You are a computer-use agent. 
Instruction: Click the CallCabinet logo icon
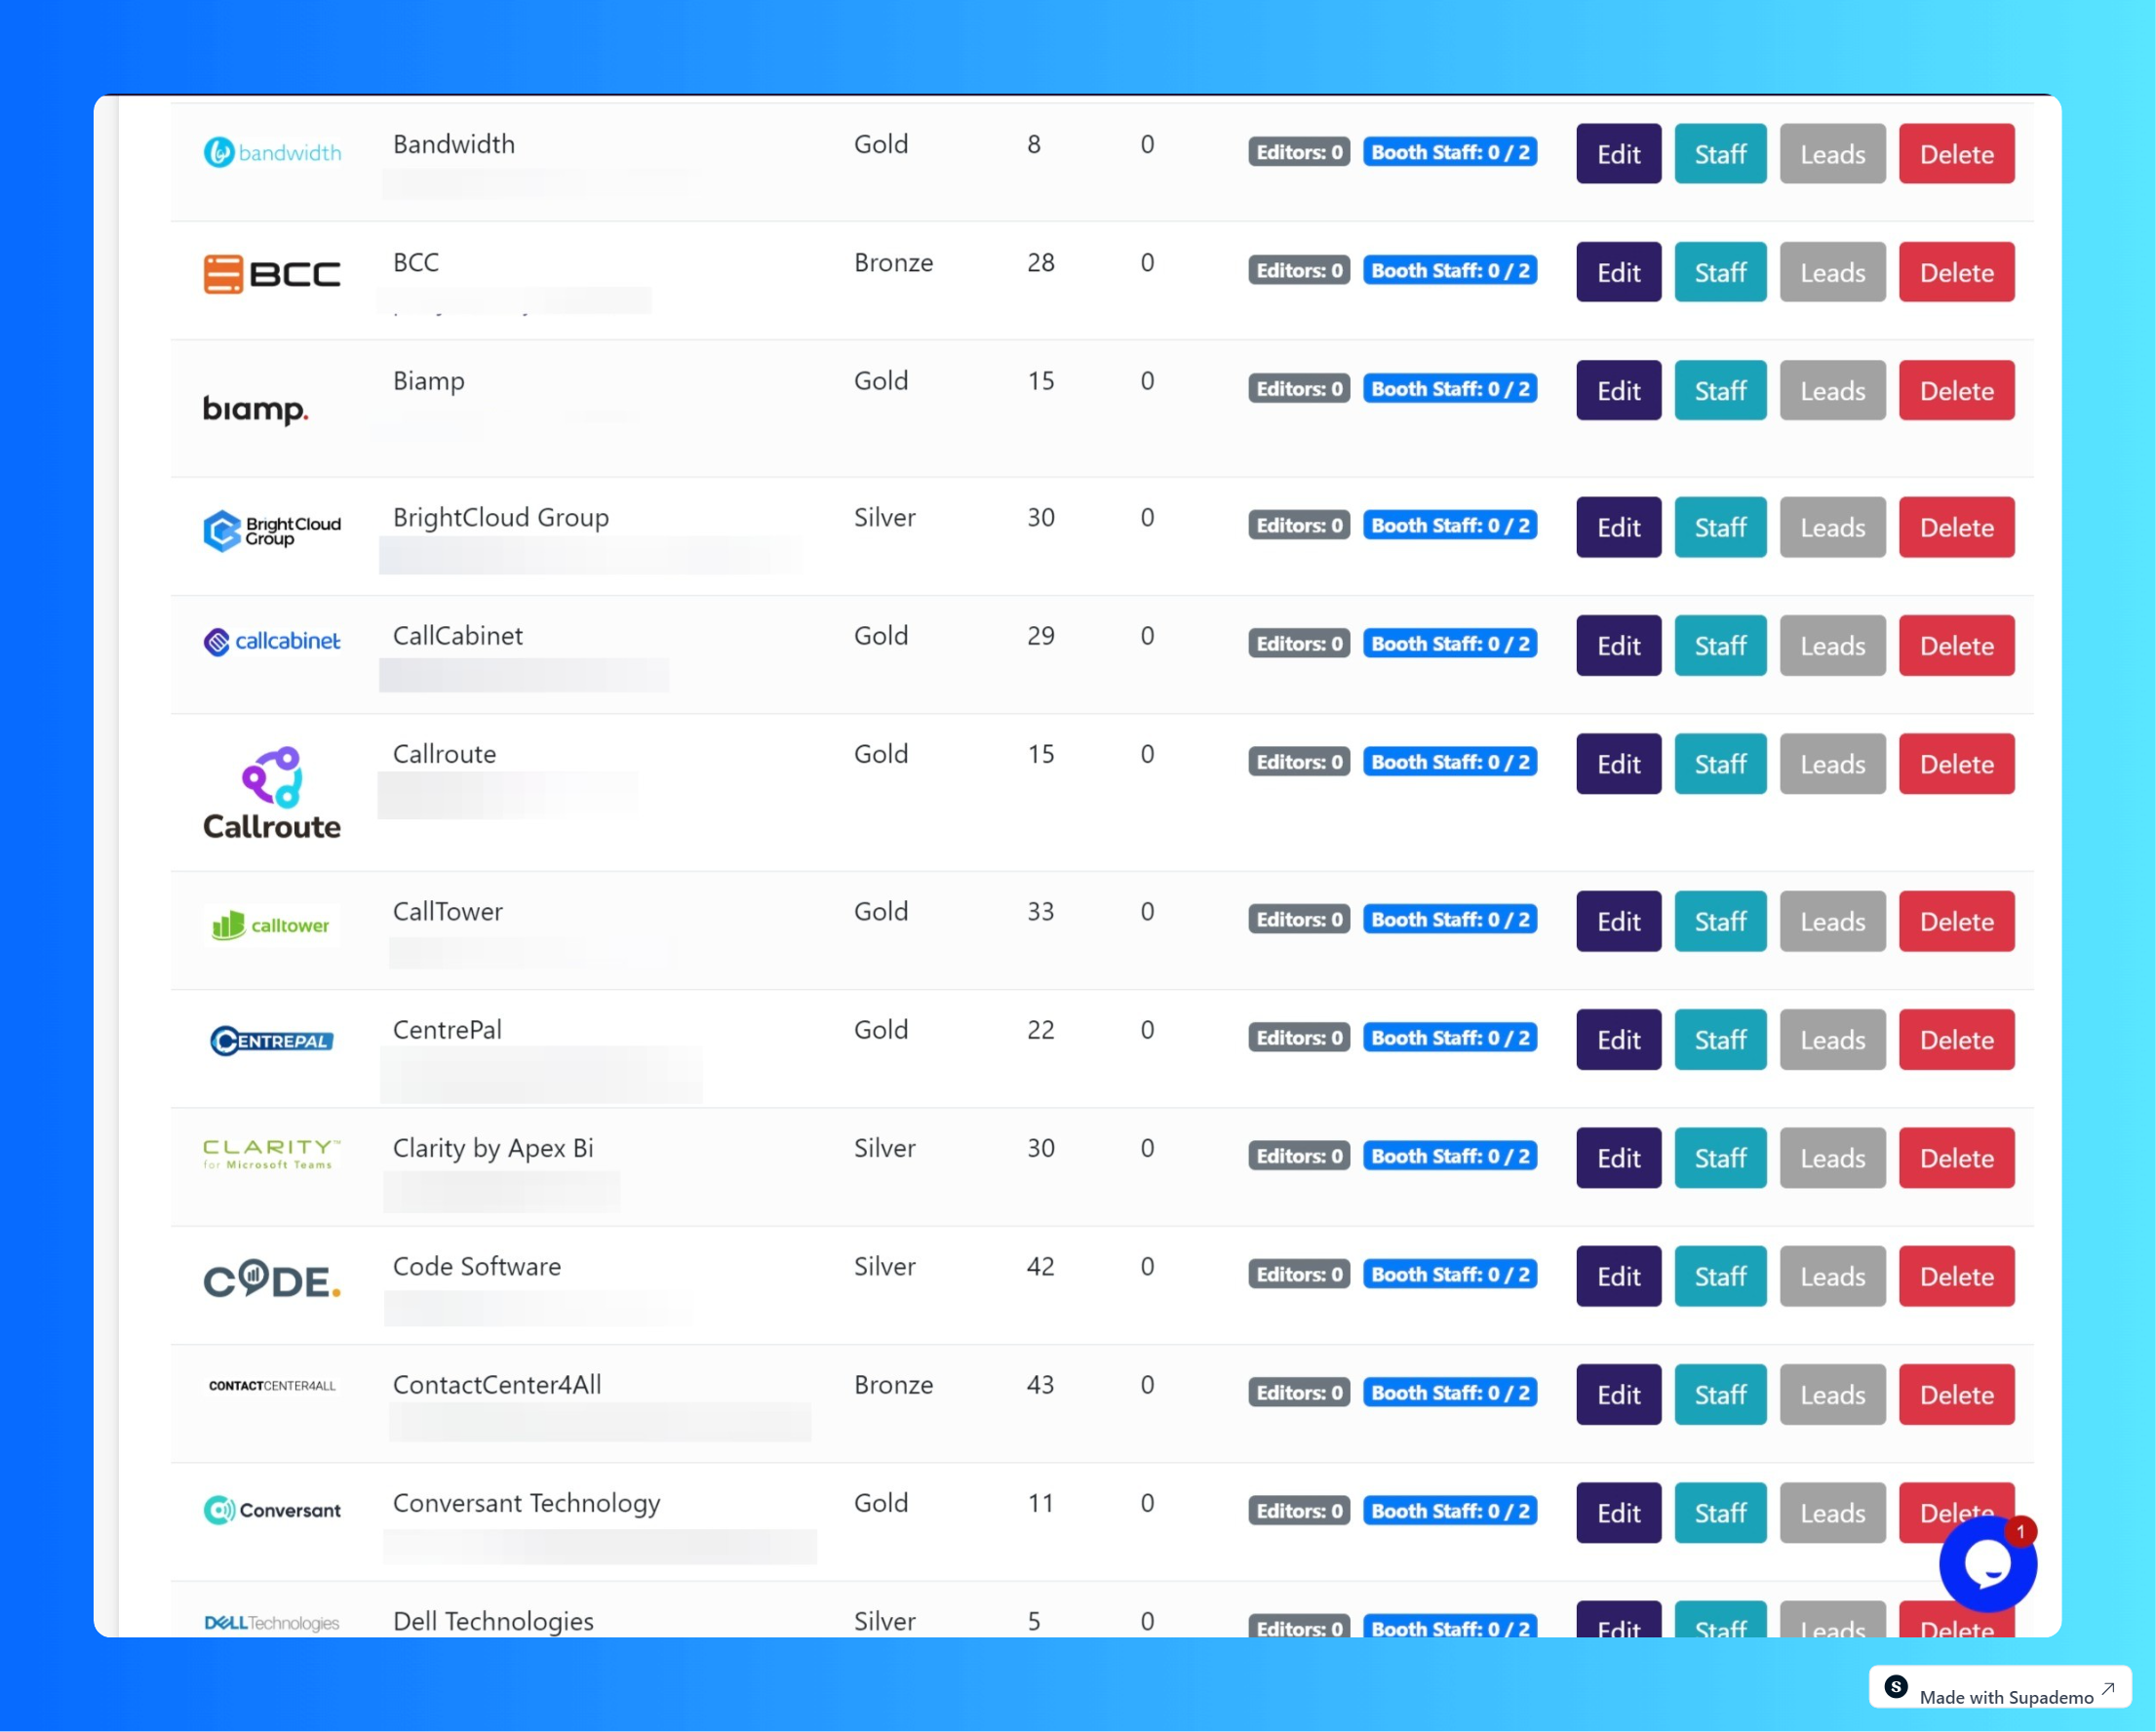[270, 640]
